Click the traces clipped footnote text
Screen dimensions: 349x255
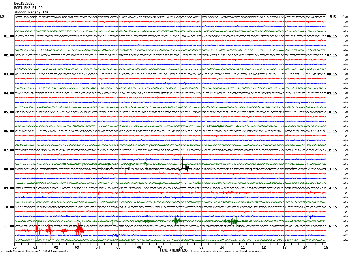[x=226, y=251]
